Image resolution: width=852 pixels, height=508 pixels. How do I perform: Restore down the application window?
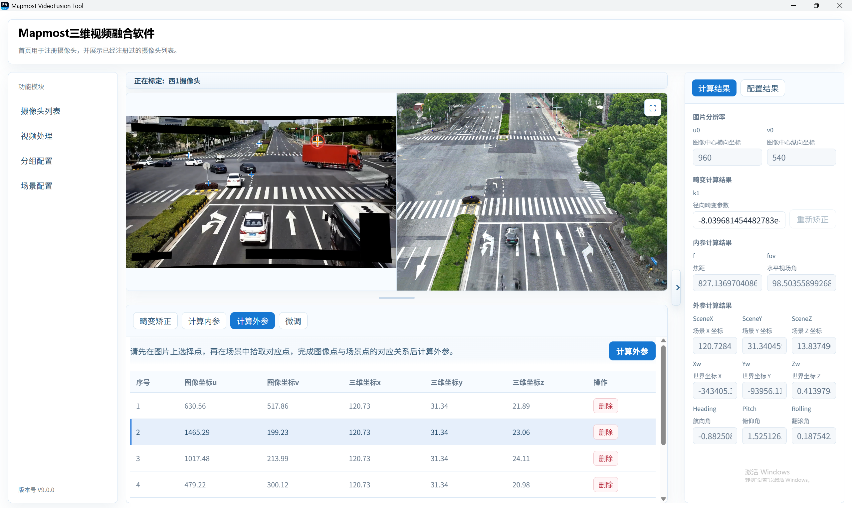(x=816, y=5)
